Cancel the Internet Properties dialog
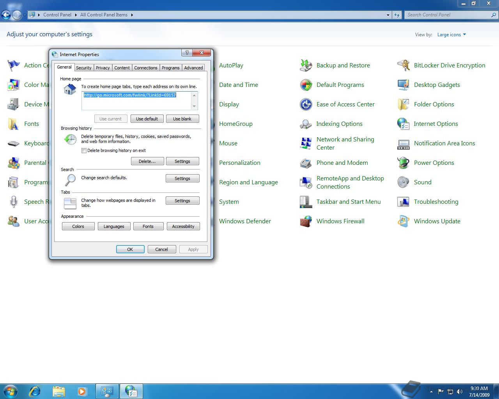 (161, 249)
